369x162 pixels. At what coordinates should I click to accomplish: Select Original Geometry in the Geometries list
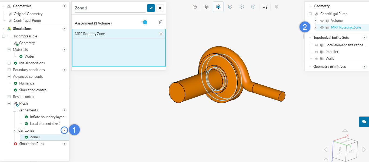[28, 14]
